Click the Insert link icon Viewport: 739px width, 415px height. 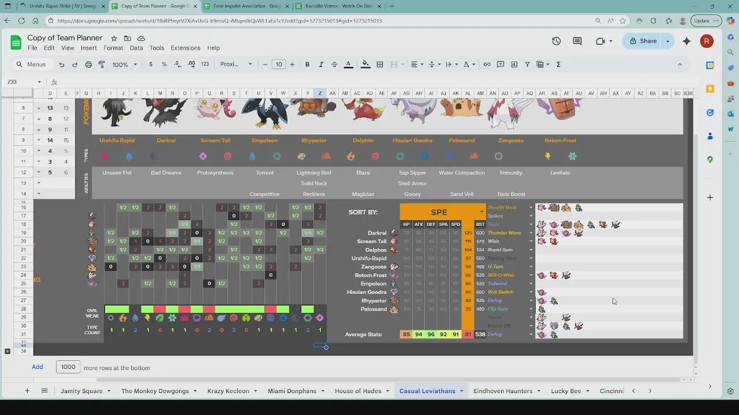pyautogui.click(x=487, y=65)
